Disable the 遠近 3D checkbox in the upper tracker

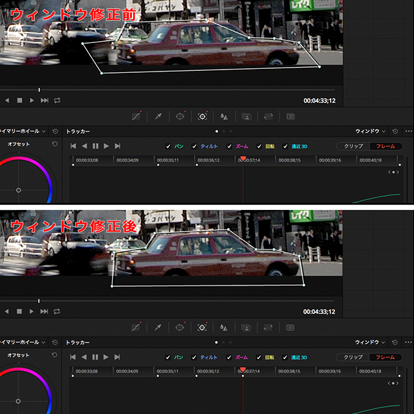(x=285, y=146)
